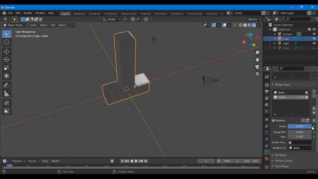
Task: Open the Output properties tab
Action: 267,91
